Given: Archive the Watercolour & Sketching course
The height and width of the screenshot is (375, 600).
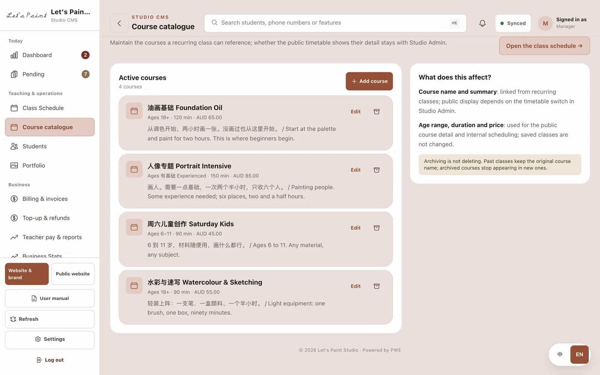Looking at the screenshot, I should 376,286.
